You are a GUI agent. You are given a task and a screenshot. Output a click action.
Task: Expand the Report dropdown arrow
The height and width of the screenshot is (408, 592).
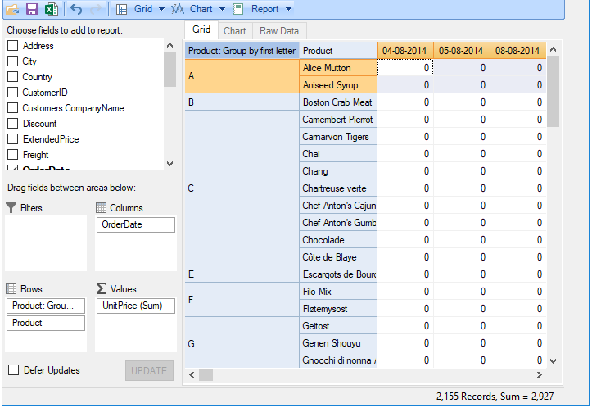pos(288,10)
